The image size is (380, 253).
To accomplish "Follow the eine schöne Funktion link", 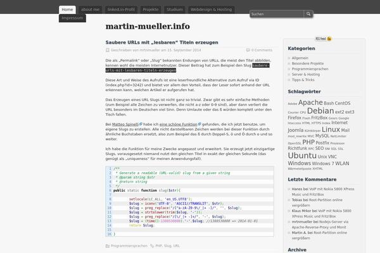I will pos(179,124).
